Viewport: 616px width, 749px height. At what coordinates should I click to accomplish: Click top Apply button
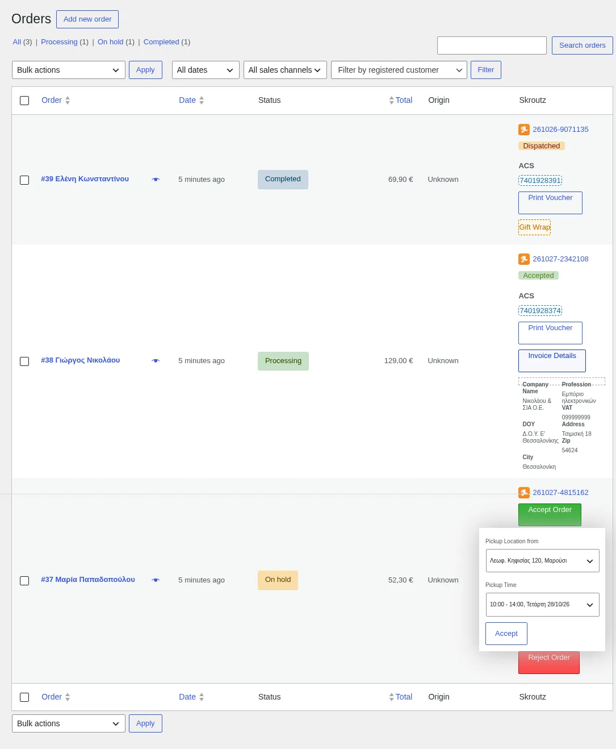145,70
